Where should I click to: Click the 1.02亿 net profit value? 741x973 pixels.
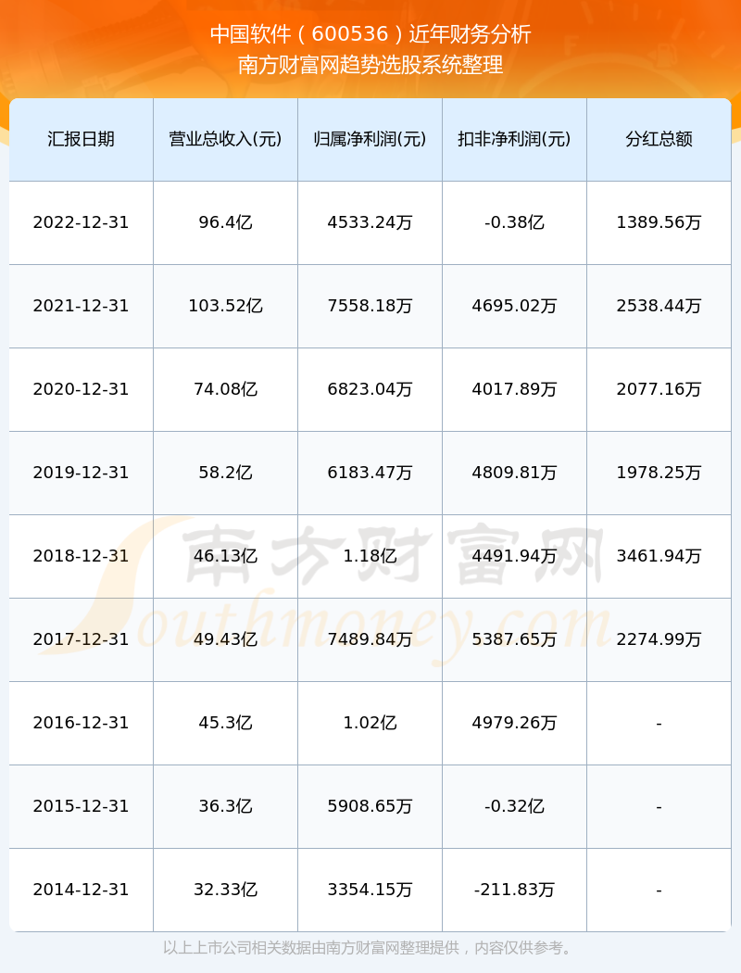(x=370, y=723)
